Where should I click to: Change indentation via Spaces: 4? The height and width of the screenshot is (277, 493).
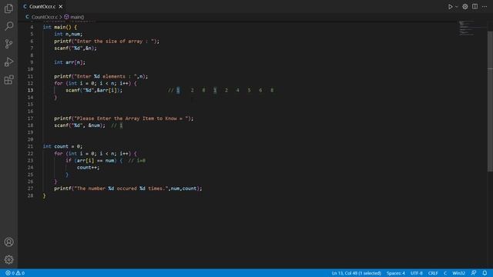pos(395,273)
